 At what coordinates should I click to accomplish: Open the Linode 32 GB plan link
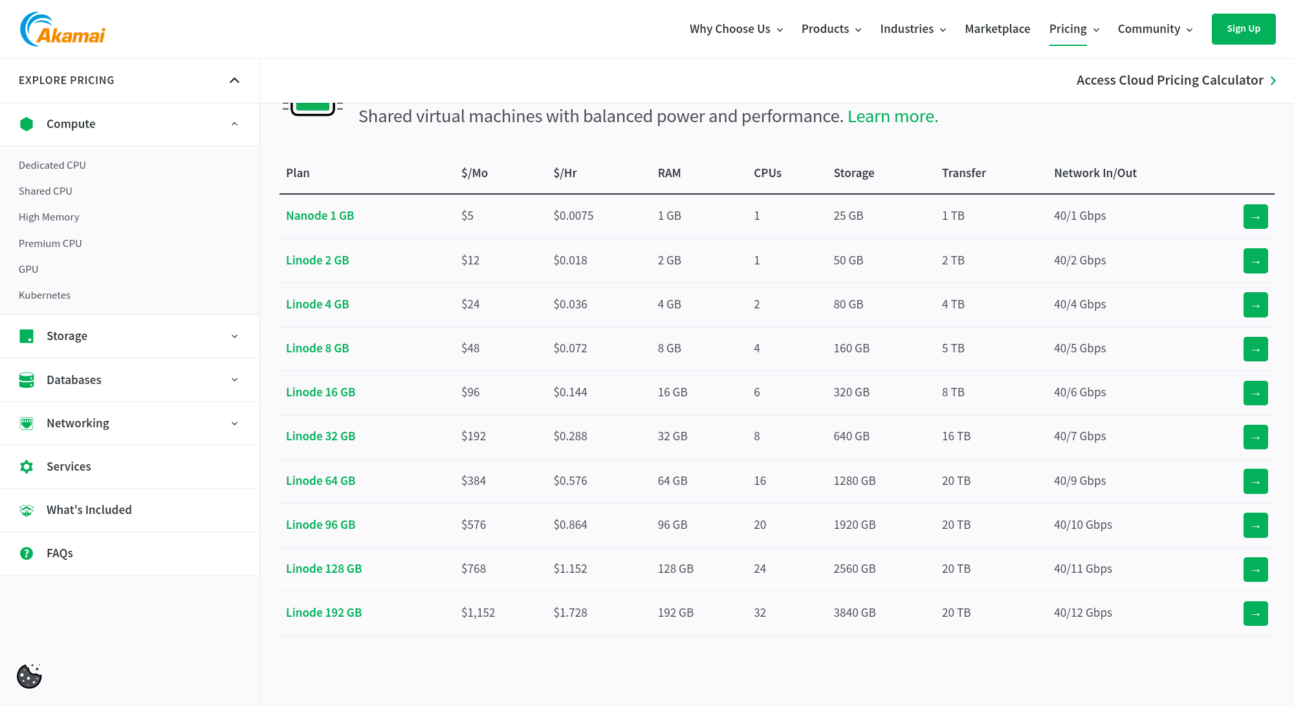tap(321, 436)
